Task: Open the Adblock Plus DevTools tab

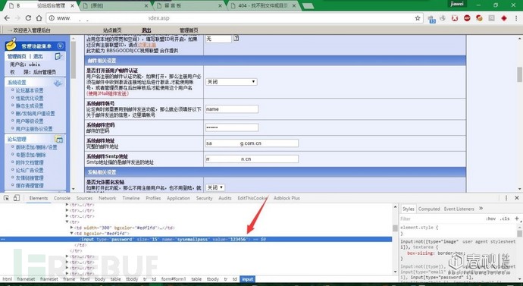Action: (287, 198)
